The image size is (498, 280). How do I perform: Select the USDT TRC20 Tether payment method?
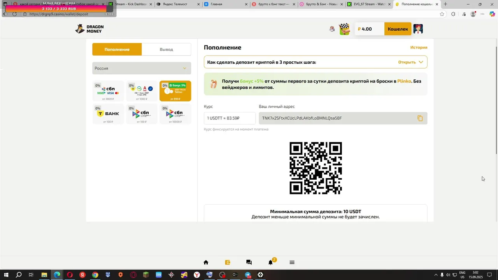pyautogui.click(x=175, y=91)
